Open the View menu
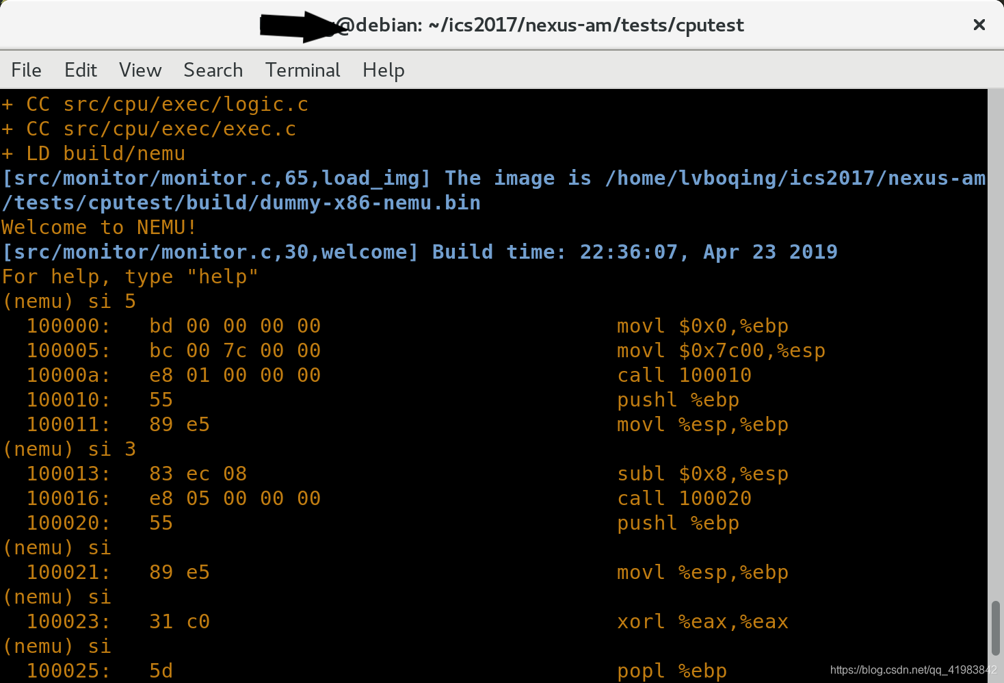Screen dimensions: 1004x683 tap(140, 70)
